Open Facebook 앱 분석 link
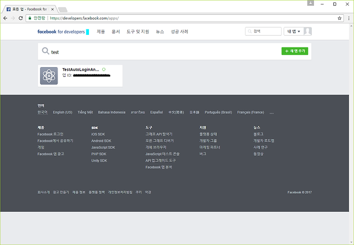Viewport: 354px width, 245px height. 159,167
